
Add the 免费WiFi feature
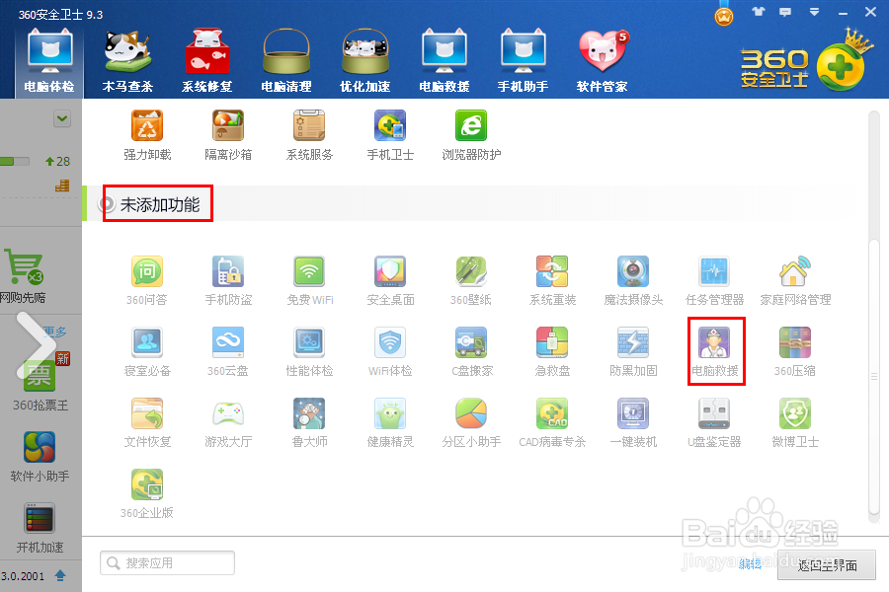309,281
